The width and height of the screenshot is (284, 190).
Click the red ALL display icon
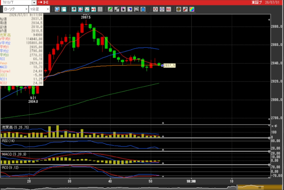pyautogui.click(x=168, y=9)
